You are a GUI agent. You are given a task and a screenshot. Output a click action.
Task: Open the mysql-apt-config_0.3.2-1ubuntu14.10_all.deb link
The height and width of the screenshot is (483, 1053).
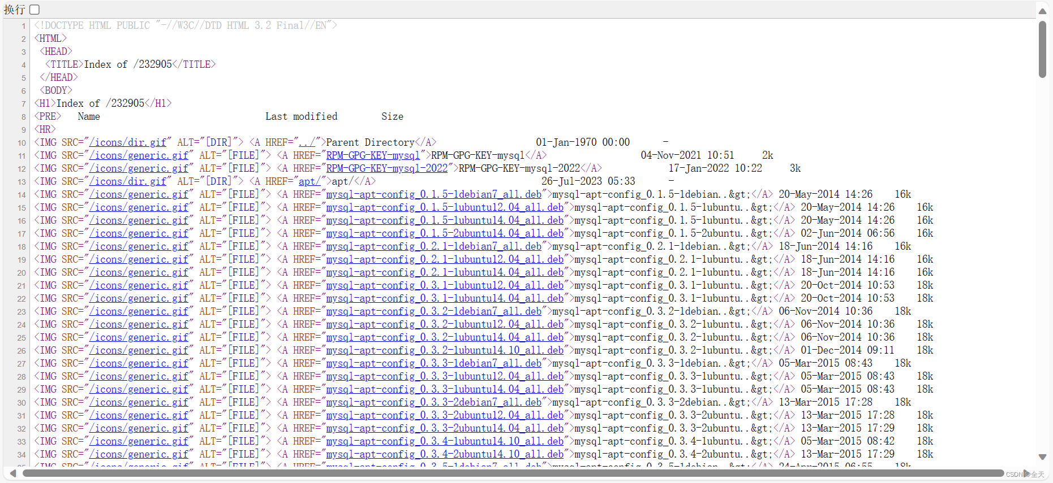(445, 350)
